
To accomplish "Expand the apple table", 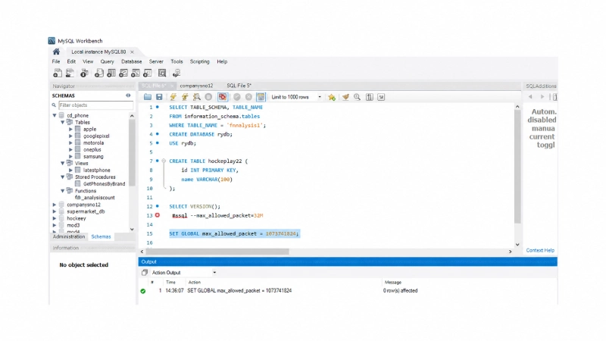I will coord(70,129).
